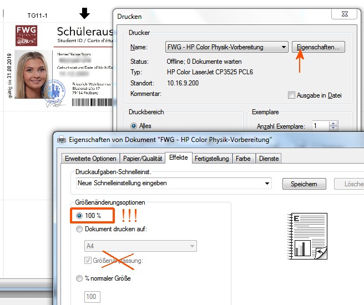Image resolution: width=364 pixels, height=305 pixels.
Task: Open the Fertigstellung tab
Action: [x=211, y=159]
